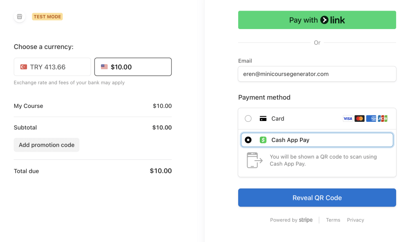The image size is (419, 242).
Task: Click the Turkish flag icon
Action: click(x=24, y=67)
